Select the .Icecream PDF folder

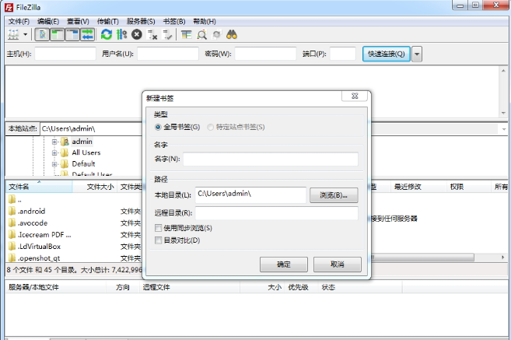pyautogui.click(x=44, y=235)
